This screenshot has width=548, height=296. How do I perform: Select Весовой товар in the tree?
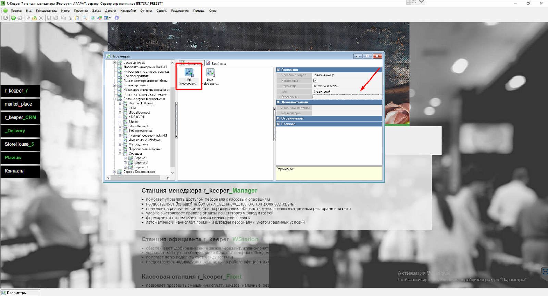(134, 62)
